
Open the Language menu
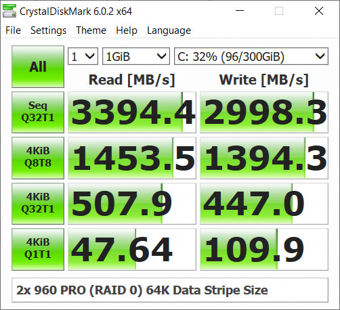pos(169,30)
